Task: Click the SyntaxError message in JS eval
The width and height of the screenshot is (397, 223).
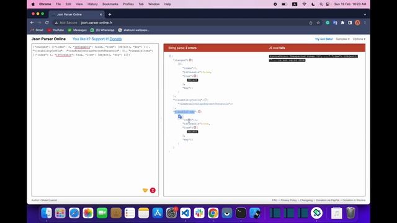Action: coord(313,58)
